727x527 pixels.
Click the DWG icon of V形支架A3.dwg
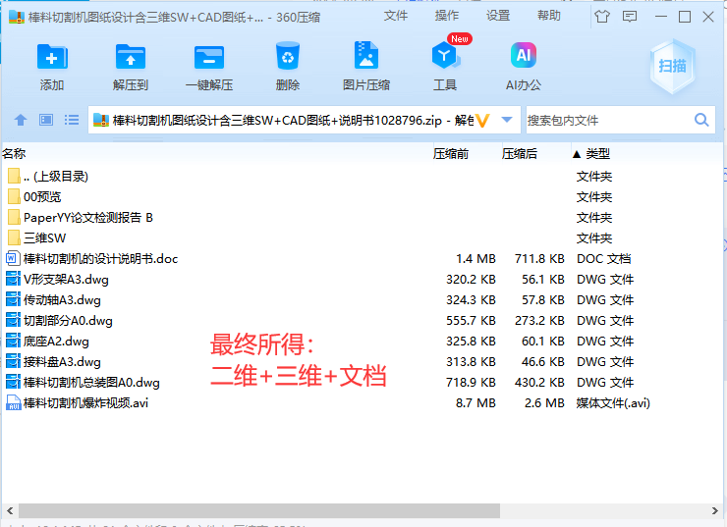coord(13,280)
